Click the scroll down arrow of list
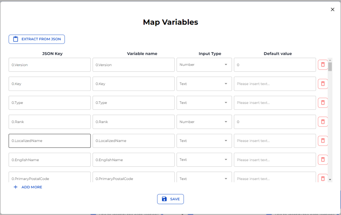The height and width of the screenshot is (215, 341). pyautogui.click(x=330, y=179)
